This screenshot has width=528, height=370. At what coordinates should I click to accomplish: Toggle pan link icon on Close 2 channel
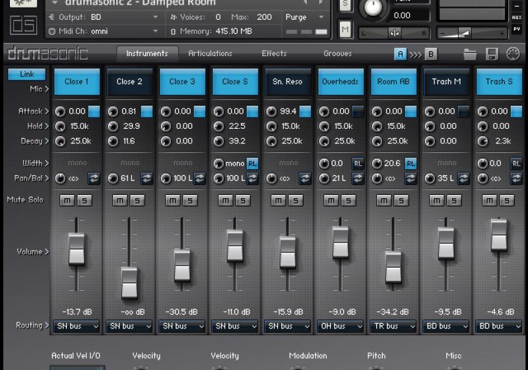[147, 178]
